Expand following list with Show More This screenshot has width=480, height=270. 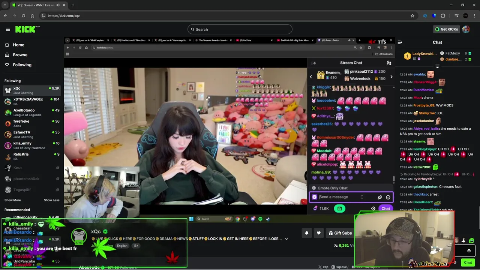pyautogui.click(x=13, y=200)
